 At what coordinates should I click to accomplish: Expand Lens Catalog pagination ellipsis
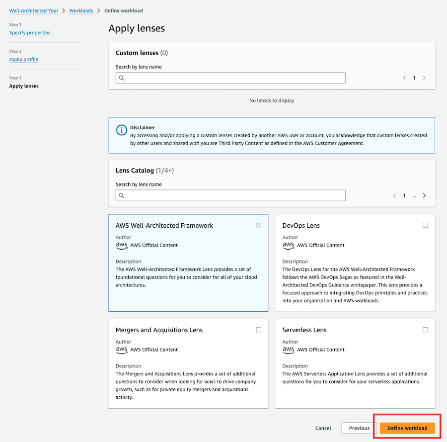(x=414, y=196)
